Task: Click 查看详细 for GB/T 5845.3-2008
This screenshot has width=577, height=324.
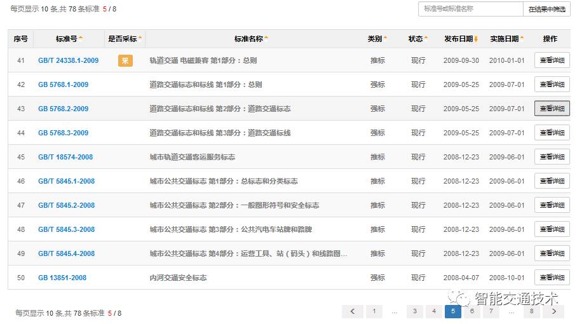Action: 552,229
